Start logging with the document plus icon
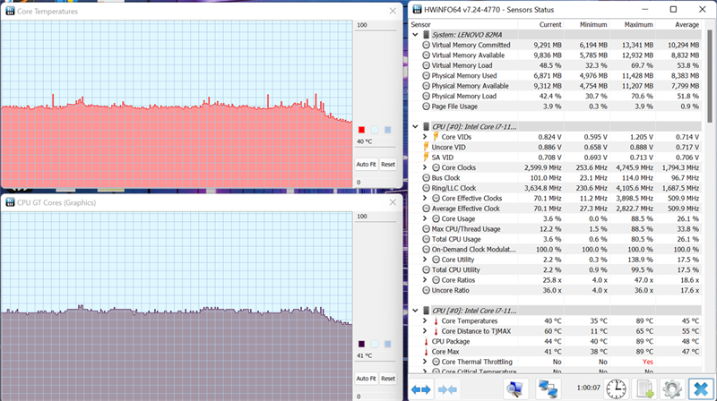The width and height of the screenshot is (717, 401). click(644, 389)
